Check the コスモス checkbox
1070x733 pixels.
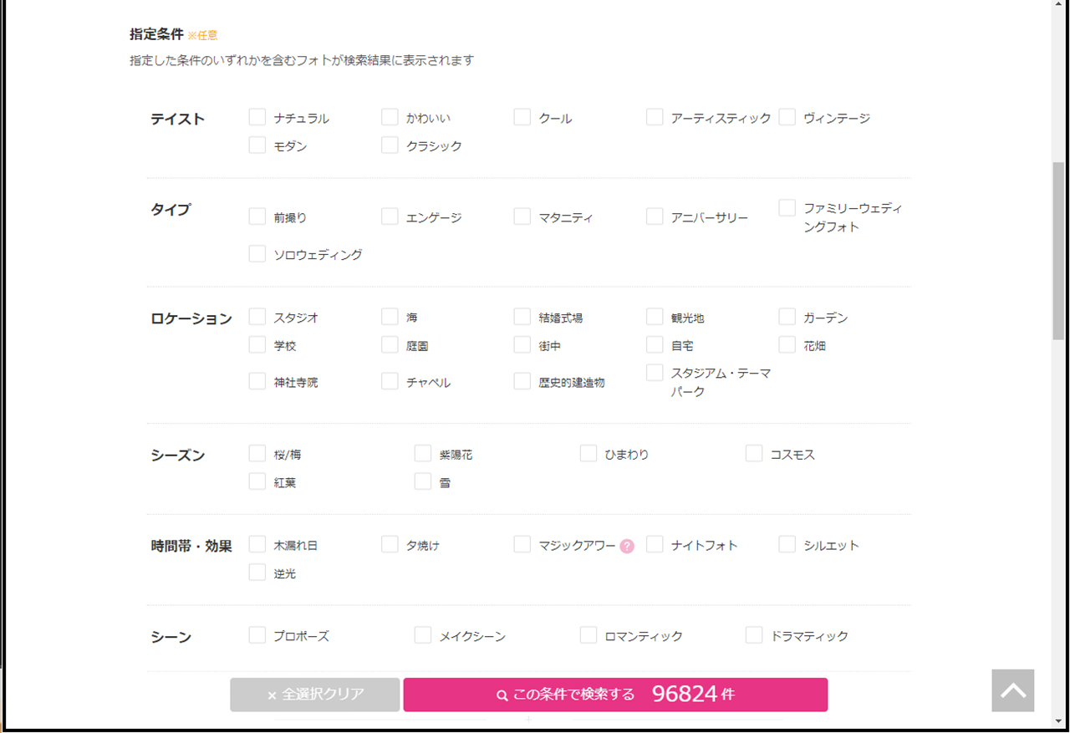(754, 453)
